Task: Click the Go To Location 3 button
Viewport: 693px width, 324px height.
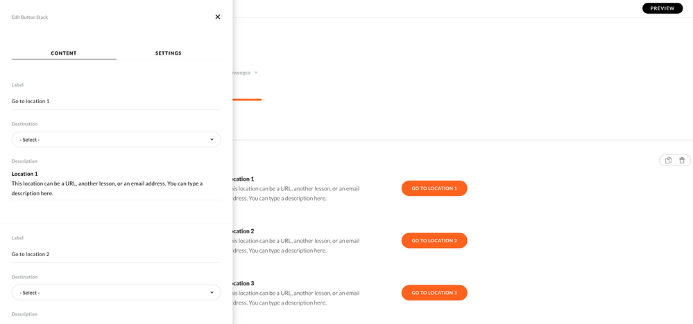Action: tap(434, 293)
